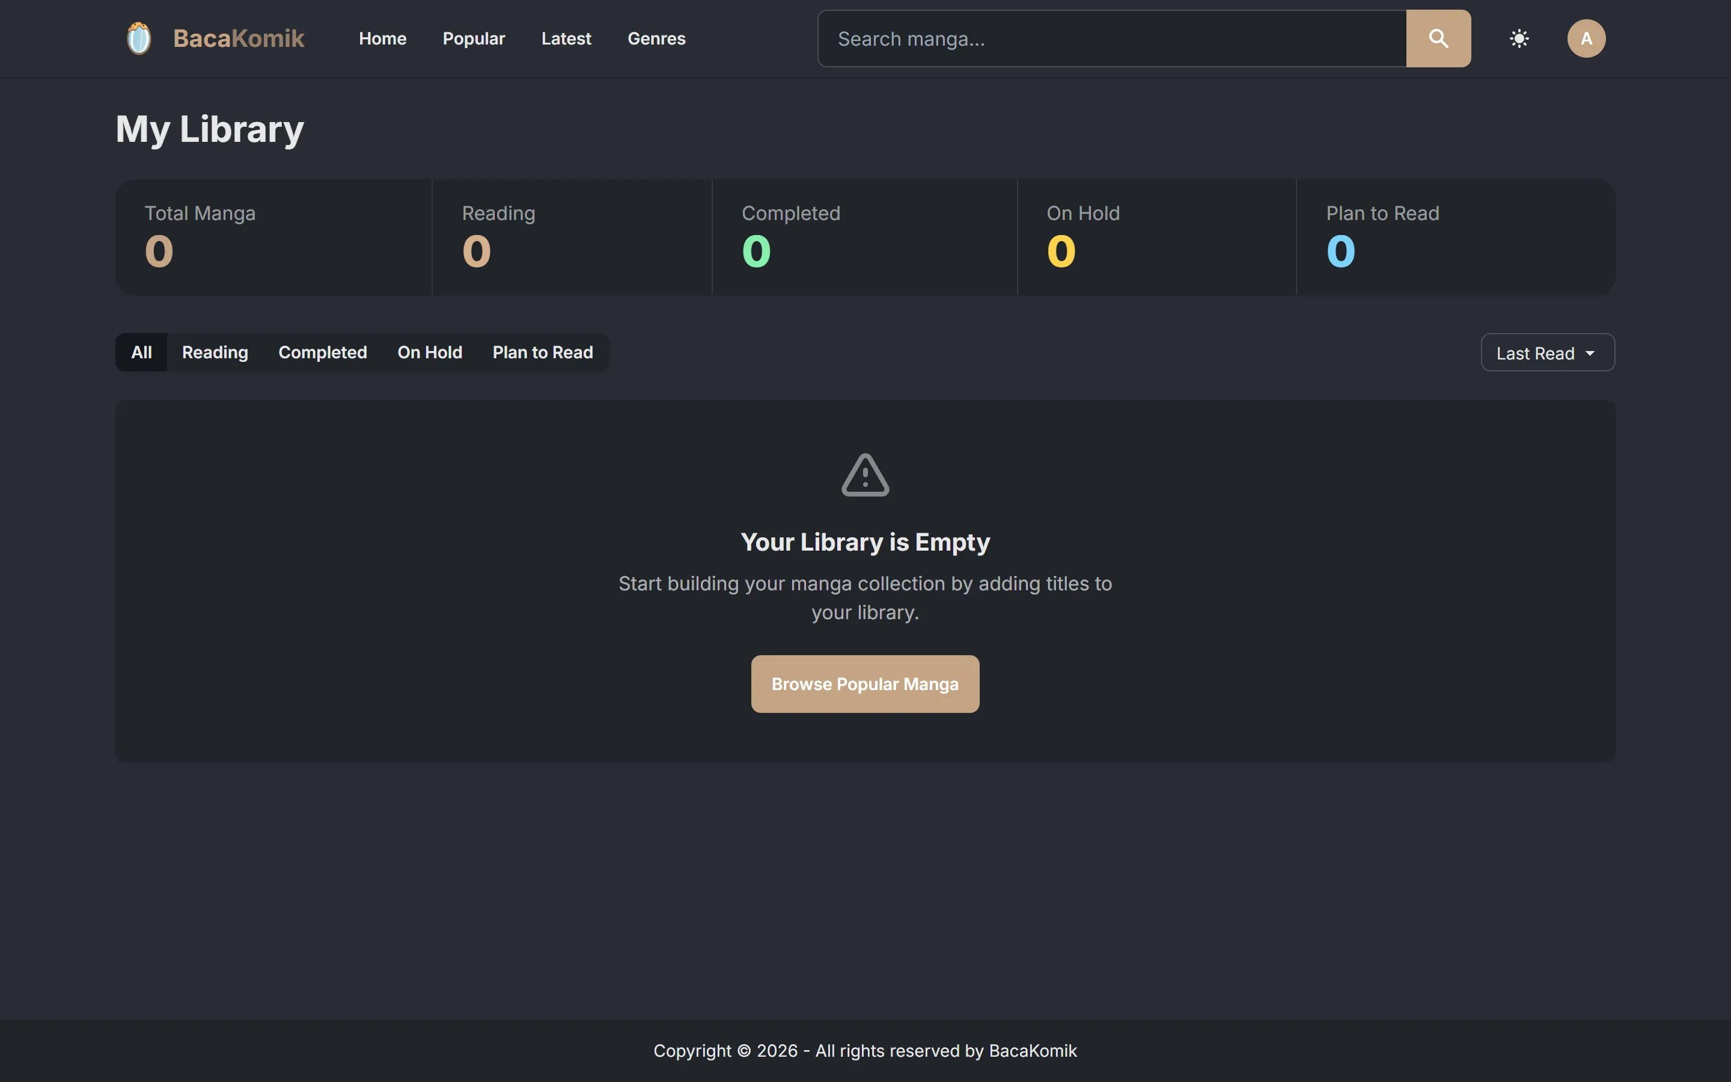Screen dimensions: 1731x1082
Task: Switch to the On Hold filter tab
Action: point(430,352)
